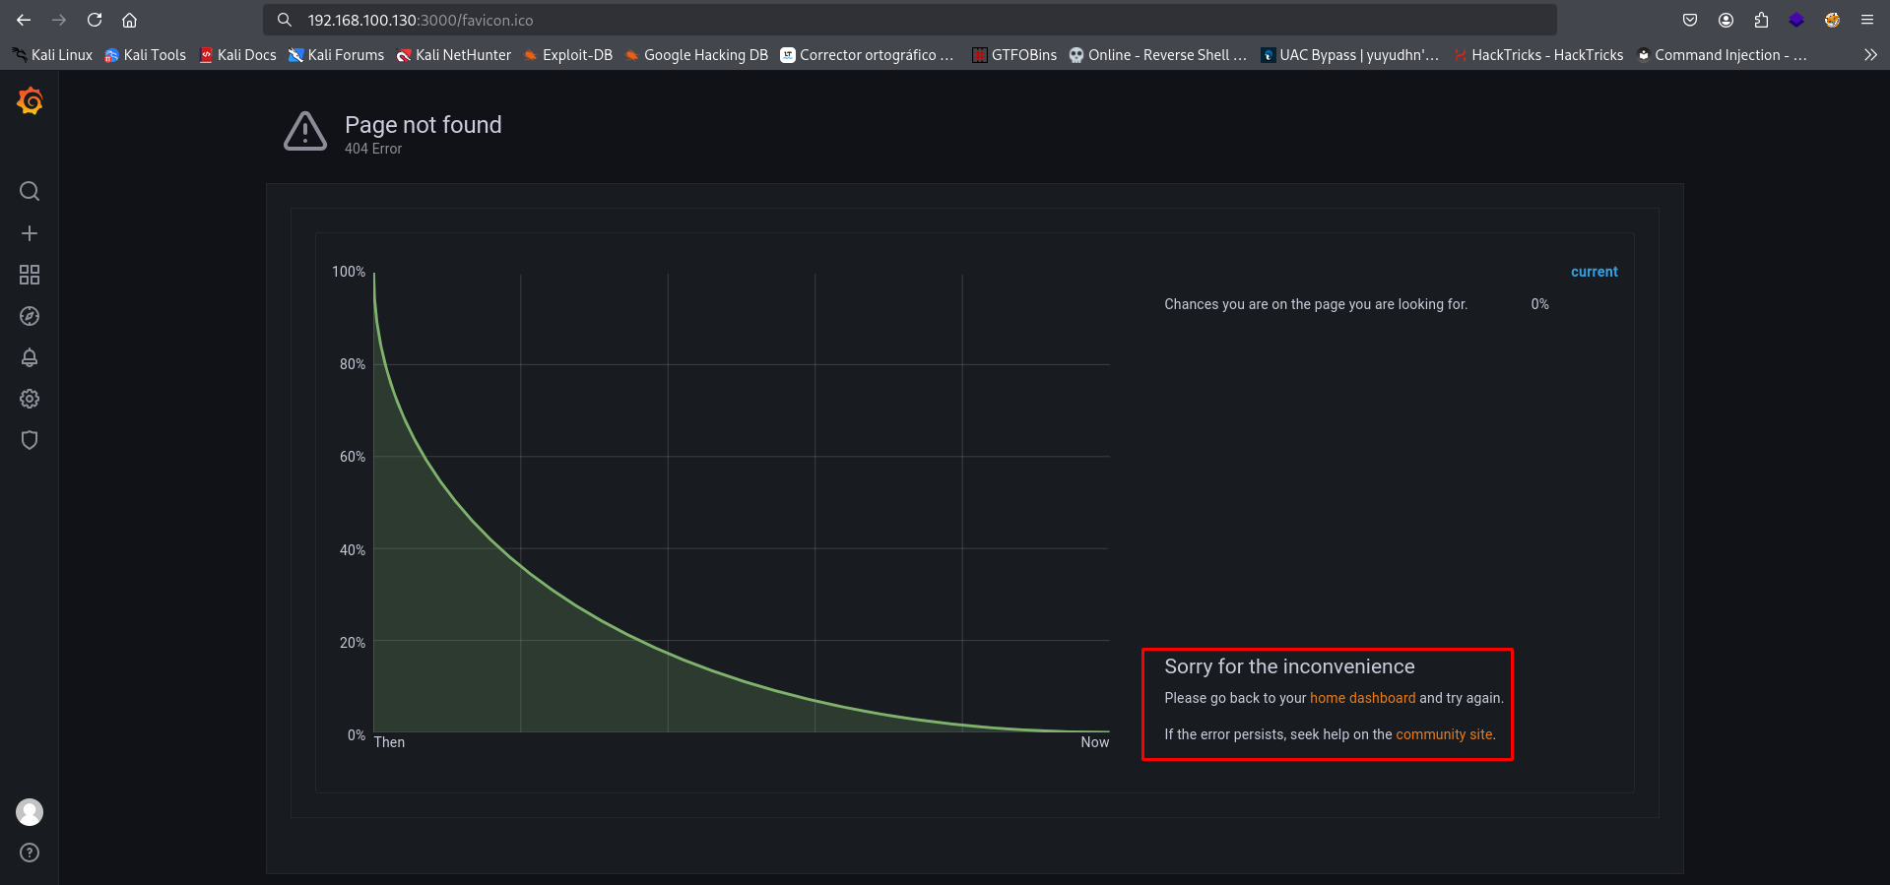Image resolution: width=1890 pixels, height=885 pixels.
Task: Go back with the browser back arrow
Action: [24, 20]
